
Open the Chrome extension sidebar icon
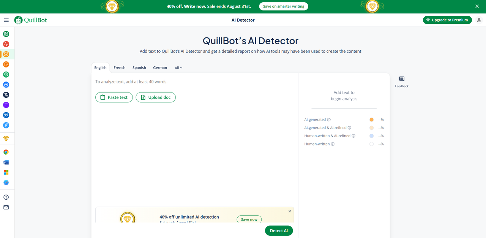tap(6, 152)
